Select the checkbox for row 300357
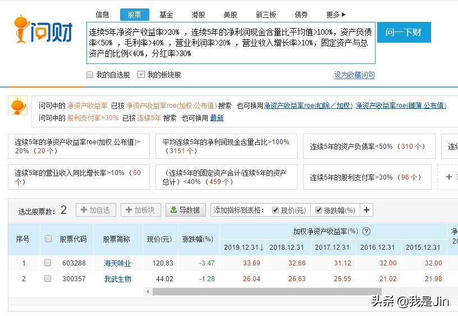 [x=48, y=278]
